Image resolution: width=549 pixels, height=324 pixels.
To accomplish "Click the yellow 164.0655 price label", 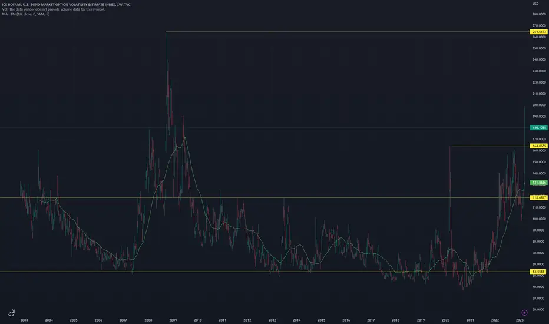I will [x=538, y=146].
